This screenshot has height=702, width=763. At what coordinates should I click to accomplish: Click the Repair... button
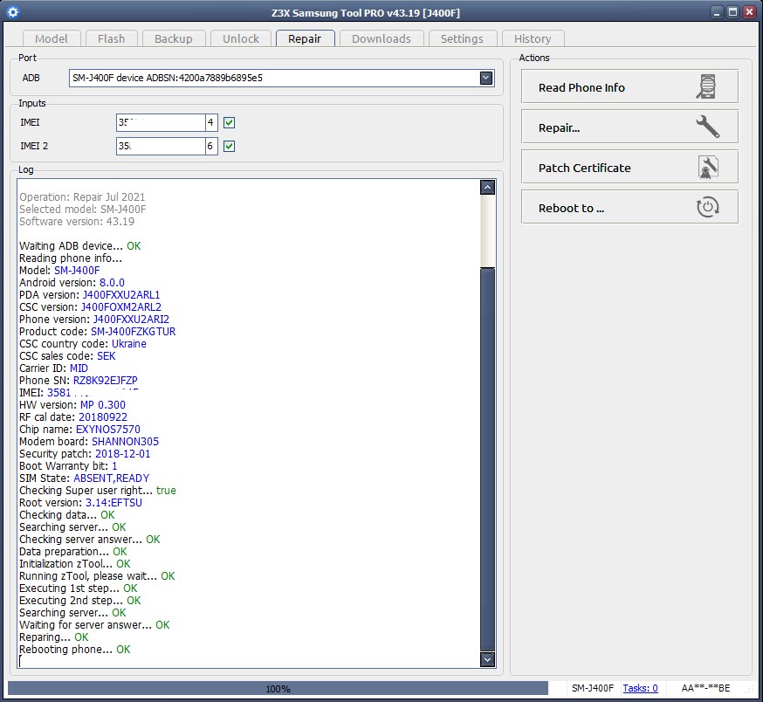pos(629,127)
